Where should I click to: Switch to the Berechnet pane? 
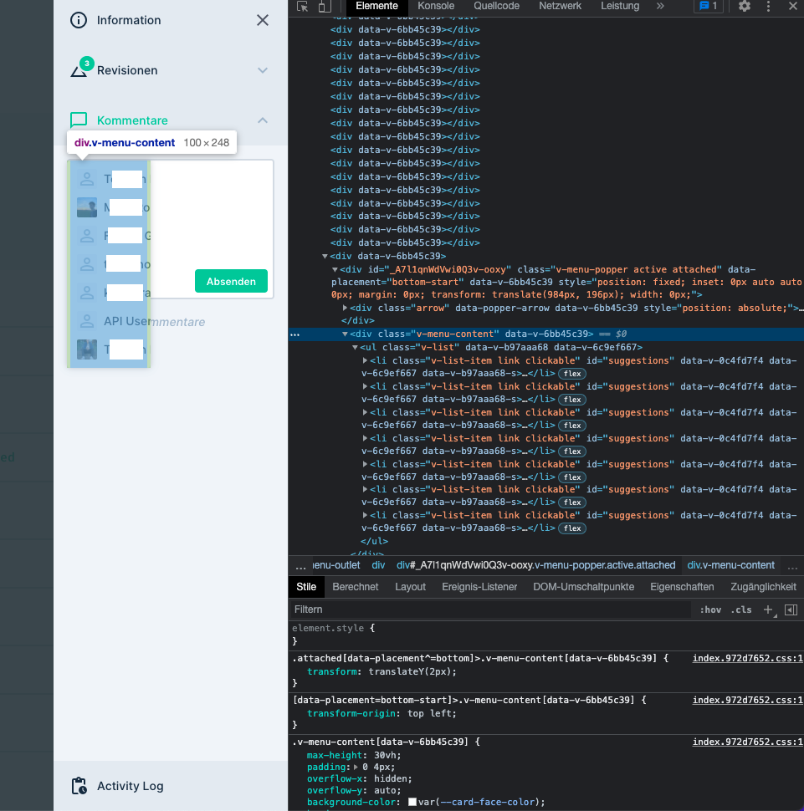tap(355, 587)
